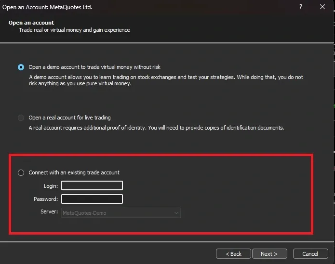Close the Open an Account dialog
The width and height of the screenshot is (335, 264).
tap(322, 7)
